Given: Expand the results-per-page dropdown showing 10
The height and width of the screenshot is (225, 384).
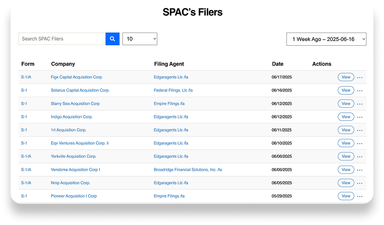Looking at the screenshot, I should click(140, 39).
